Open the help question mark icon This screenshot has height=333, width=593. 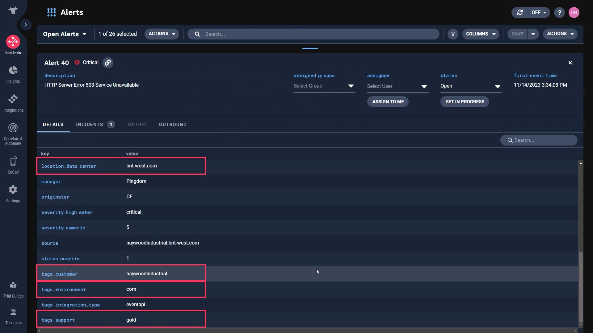559,12
